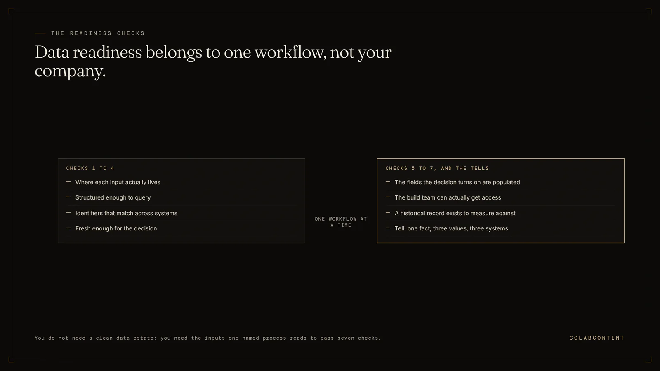Click 'The fields the decision turns on are populated'
The width and height of the screenshot is (660, 371).
[x=457, y=182]
